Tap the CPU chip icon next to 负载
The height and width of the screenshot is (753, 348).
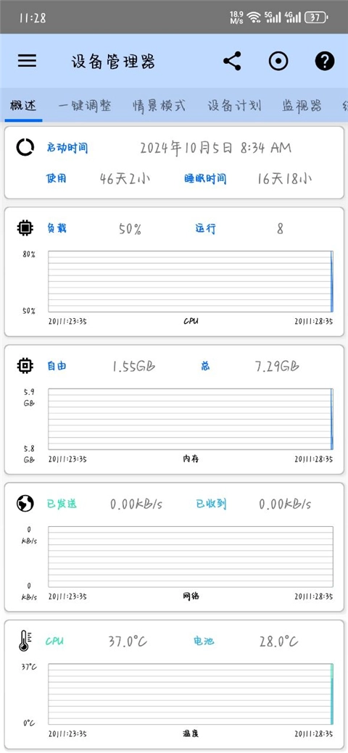(25, 228)
